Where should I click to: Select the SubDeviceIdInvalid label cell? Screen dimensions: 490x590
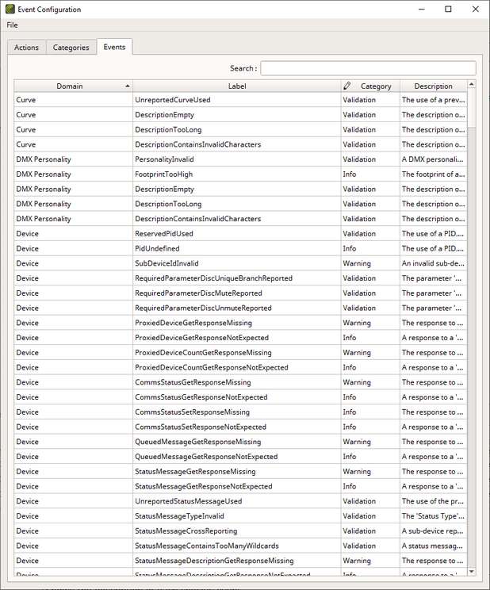[237, 263]
